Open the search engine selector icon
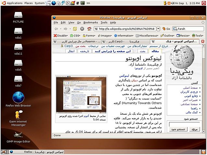Viewport: 207px width, 155px height. (x=175, y=29)
